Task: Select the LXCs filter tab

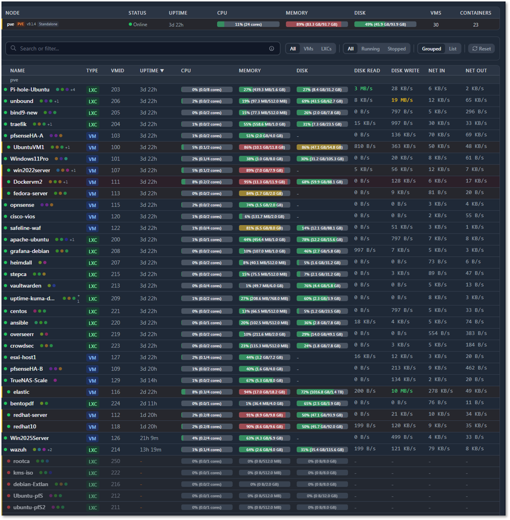Action: point(327,48)
